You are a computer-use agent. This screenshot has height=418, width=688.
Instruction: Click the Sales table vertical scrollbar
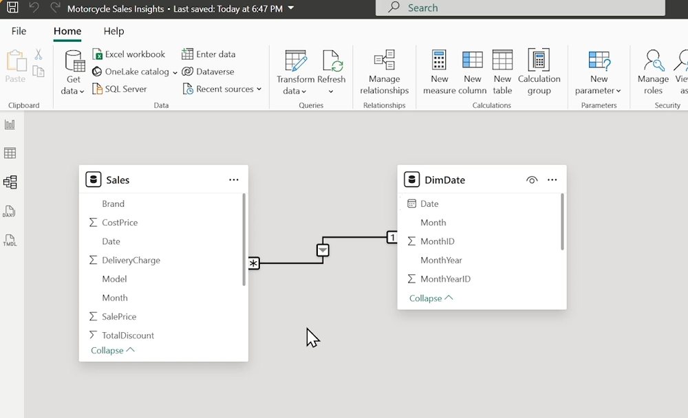click(244, 239)
